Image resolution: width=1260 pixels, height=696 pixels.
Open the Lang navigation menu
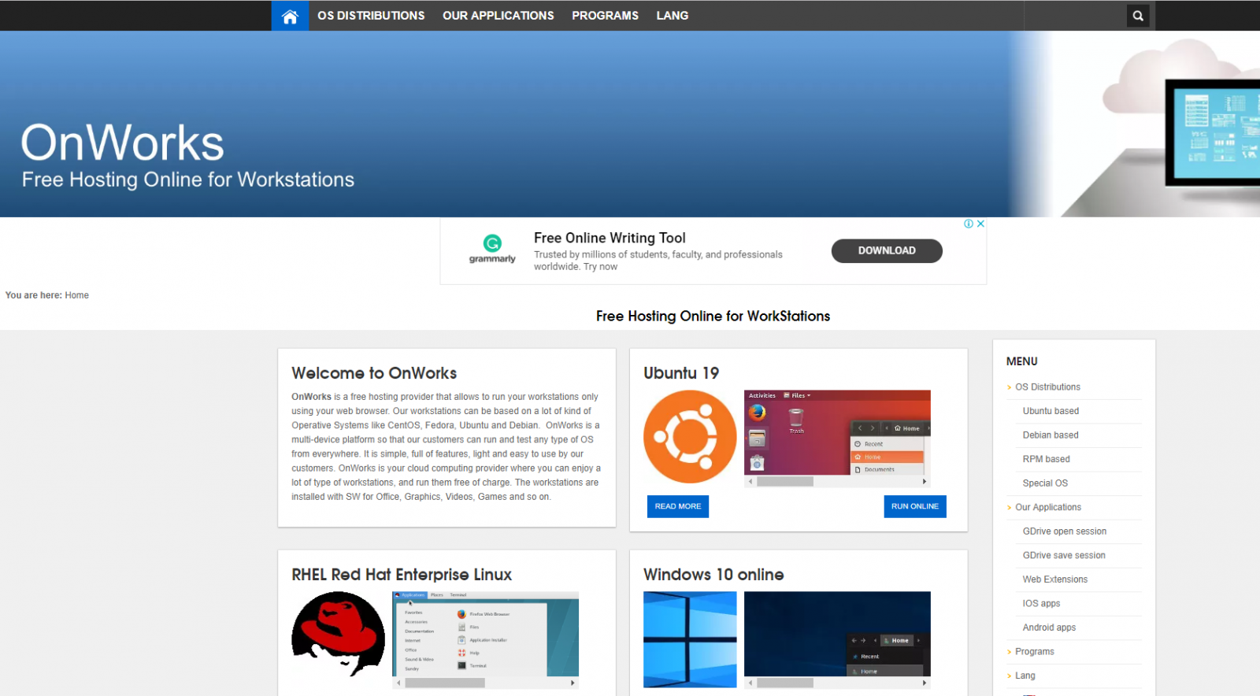(672, 16)
